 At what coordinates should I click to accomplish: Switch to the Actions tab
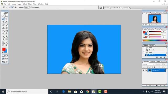tap(152, 45)
